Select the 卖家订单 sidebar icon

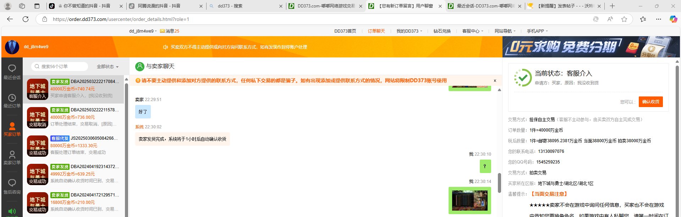tap(12, 157)
